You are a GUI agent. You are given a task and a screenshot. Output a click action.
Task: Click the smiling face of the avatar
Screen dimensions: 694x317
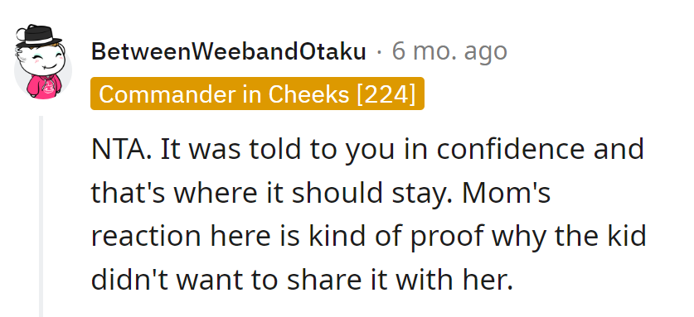click(41, 60)
